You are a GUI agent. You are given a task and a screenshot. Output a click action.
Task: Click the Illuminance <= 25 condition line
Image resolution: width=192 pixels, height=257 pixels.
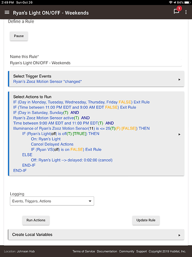pos(81,128)
